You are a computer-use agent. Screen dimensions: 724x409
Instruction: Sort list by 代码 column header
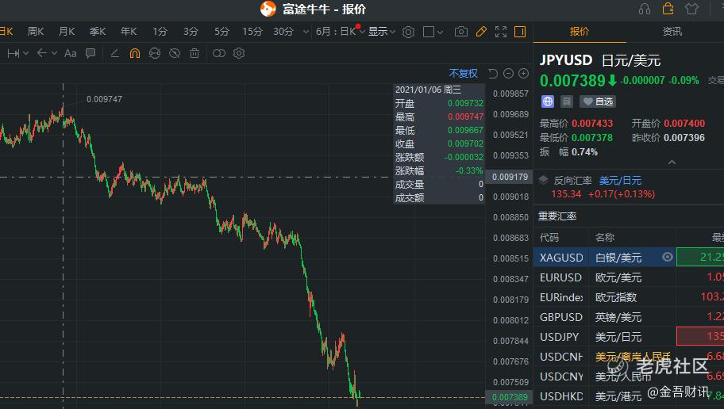click(549, 238)
